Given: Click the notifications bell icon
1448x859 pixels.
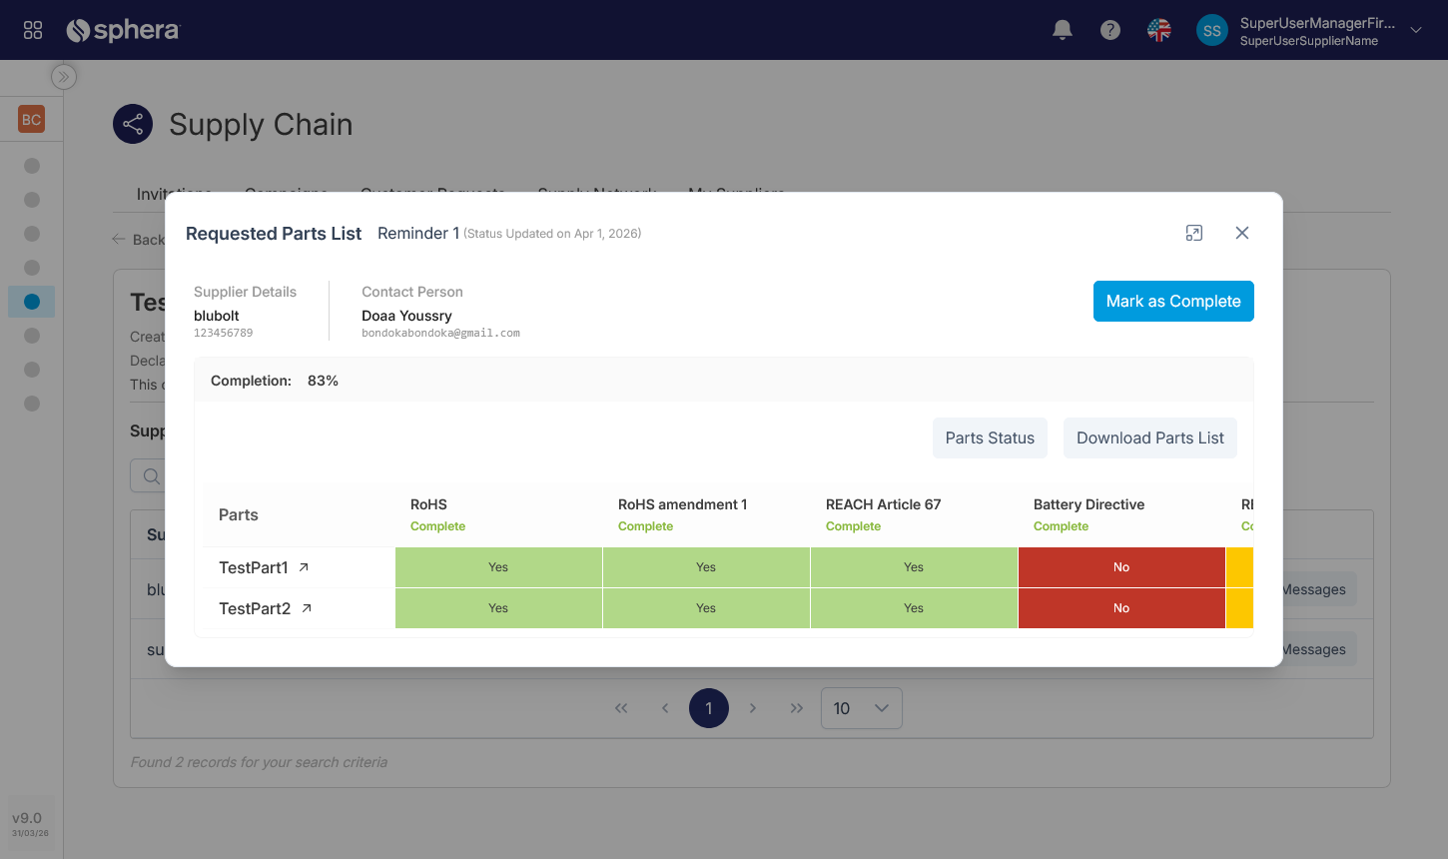Looking at the screenshot, I should click(x=1063, y=30).
